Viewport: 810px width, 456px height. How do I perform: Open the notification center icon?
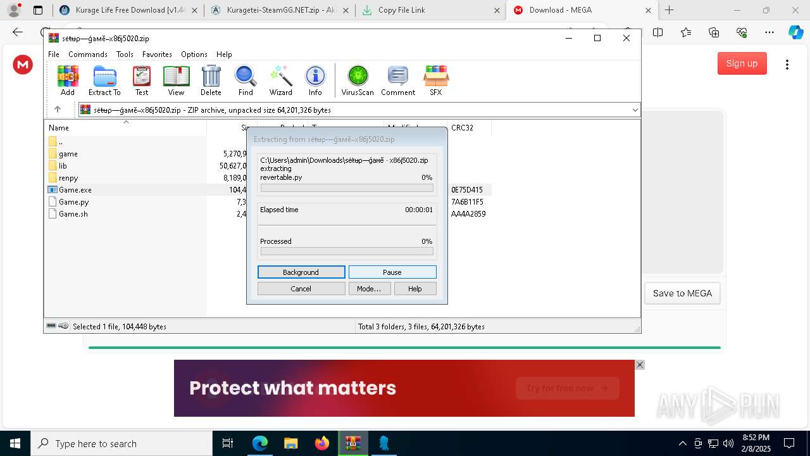click(x=789, y=443)
